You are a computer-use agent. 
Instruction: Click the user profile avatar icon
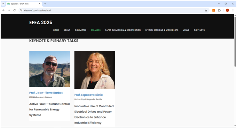tap(227, 10)
